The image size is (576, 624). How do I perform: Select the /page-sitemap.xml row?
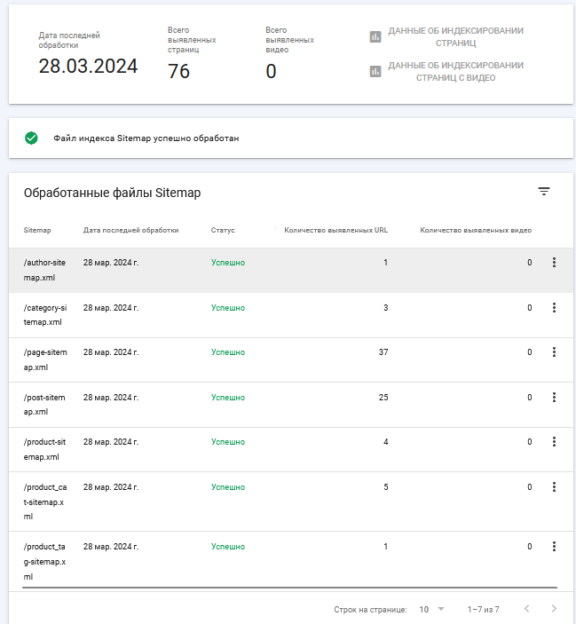click(291, 359)
